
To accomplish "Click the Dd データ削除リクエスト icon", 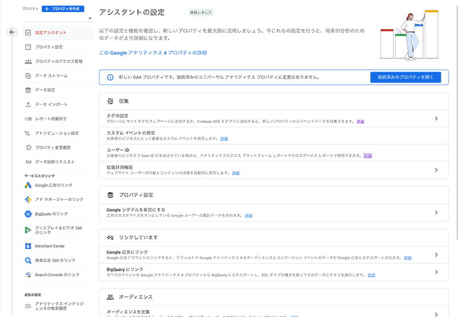I will coord(28,162).
